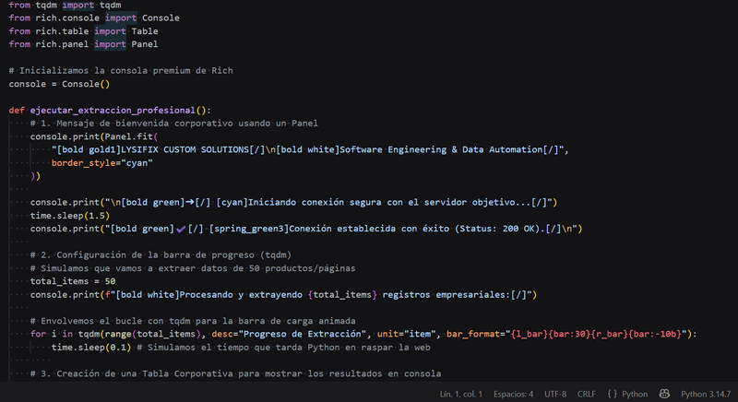The height and width of the screenshot is (402, 738).
Task: Open language mode selector labeled Python
Action: coord(635,394)
